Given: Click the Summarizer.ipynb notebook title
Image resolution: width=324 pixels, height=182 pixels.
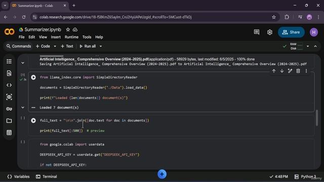Looking at the screenshot, I should (x=43, y=30).
